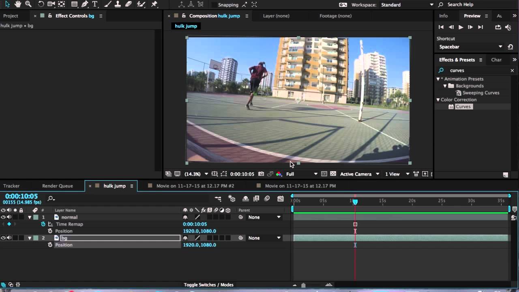This screenshot has width=519, height=292.
Task: Jump to the first frame
Action: (441, 27)
